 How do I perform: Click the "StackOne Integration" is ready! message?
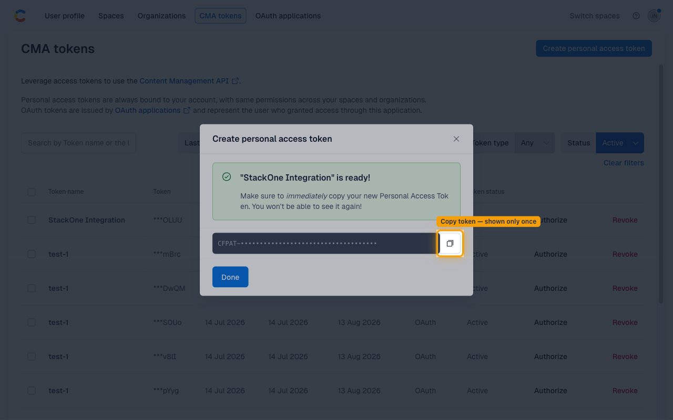click(x=305, y=178)
